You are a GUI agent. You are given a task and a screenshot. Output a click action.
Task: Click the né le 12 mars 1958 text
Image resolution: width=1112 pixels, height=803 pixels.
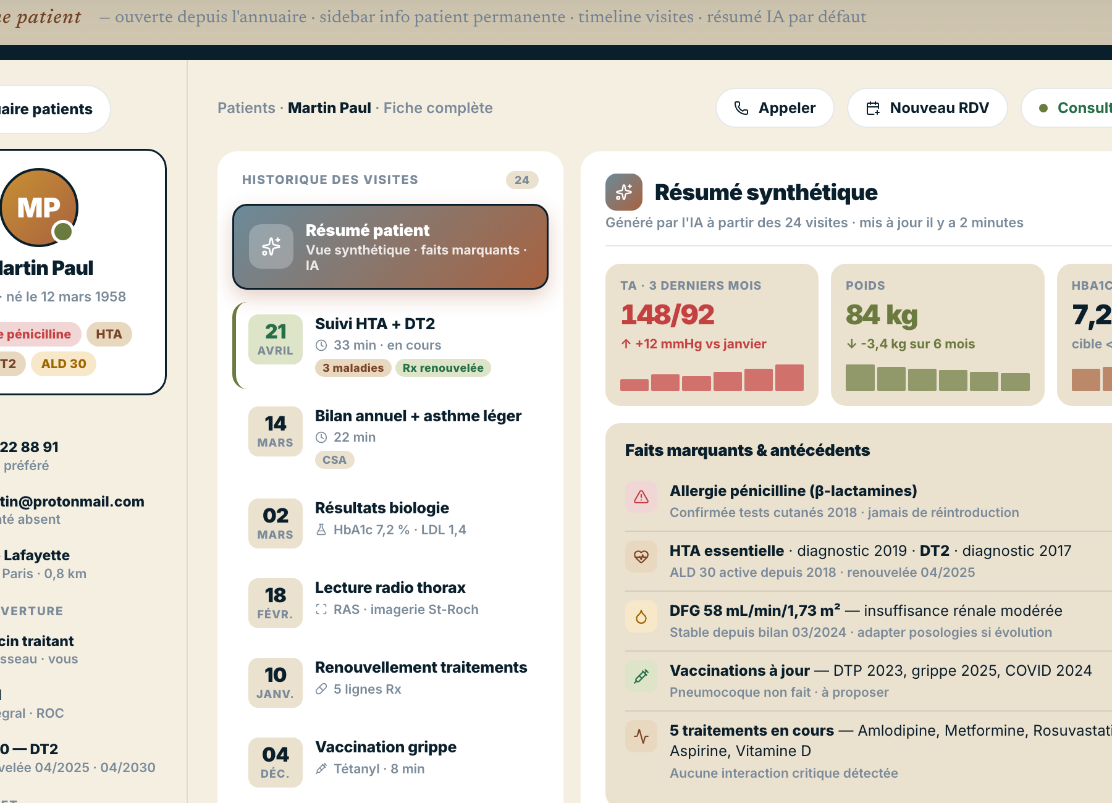coord(66,297)
